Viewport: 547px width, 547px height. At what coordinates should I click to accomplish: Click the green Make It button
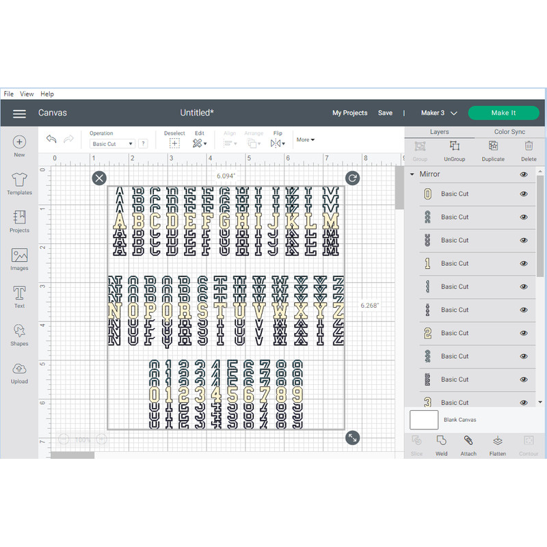(503, 113)
